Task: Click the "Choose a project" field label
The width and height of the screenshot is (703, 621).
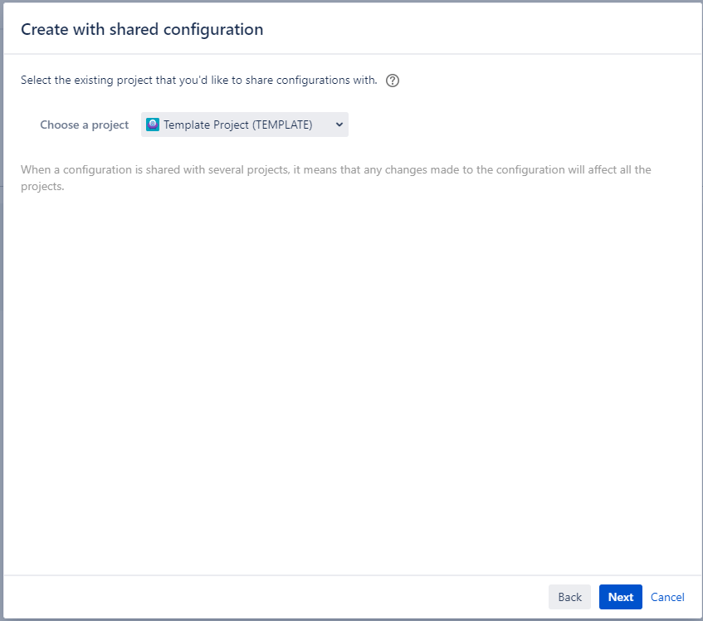Action: (85, 125)
